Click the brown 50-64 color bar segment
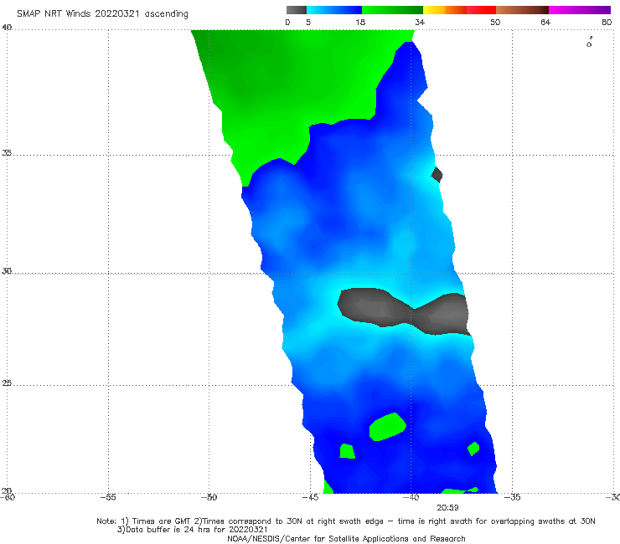This screenshot has height=544, width=620. [x=522, y=10]
